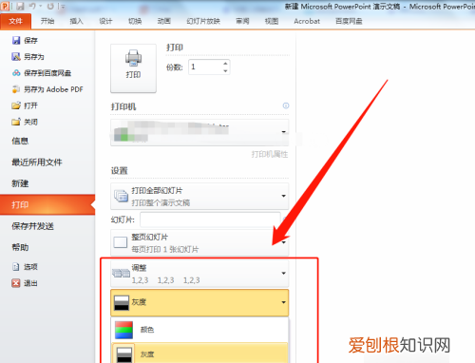The height and width of the screenshot is (363, 475).
Task: Choose 另存为 Adobe PDF
Action: [47, 89]
